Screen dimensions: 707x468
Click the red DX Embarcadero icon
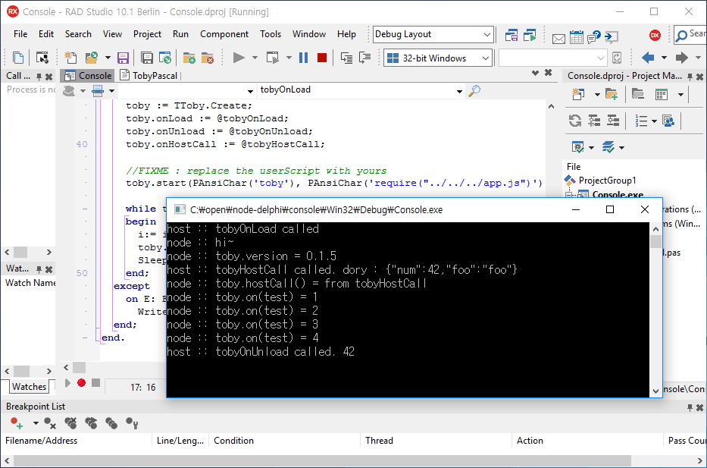655,35
